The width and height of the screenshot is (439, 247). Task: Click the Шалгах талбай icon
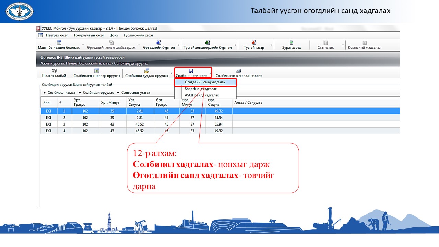click(x=54, y=71)
